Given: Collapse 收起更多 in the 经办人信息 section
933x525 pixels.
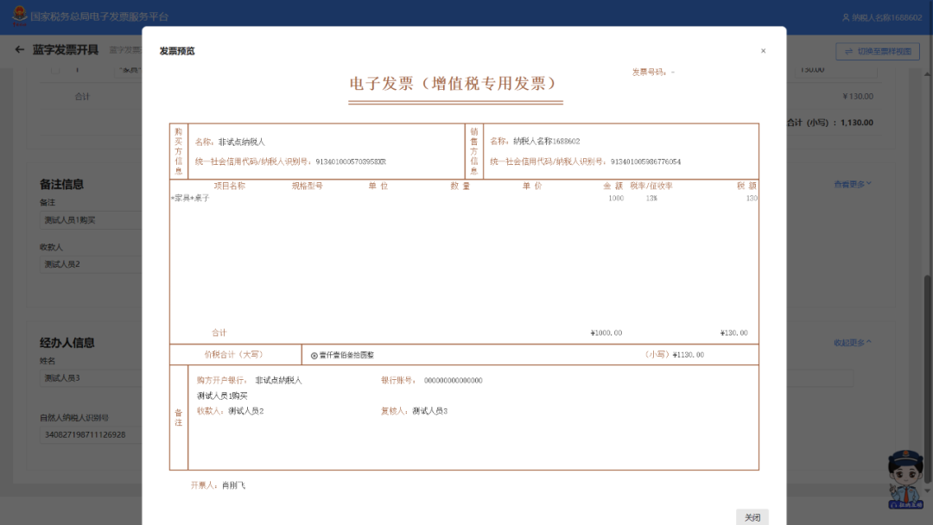Looking at the screenshot, I should coord(853,343).
